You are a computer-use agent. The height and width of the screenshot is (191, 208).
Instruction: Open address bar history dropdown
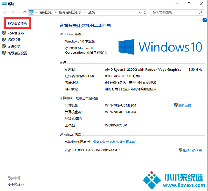click(140, 13)
